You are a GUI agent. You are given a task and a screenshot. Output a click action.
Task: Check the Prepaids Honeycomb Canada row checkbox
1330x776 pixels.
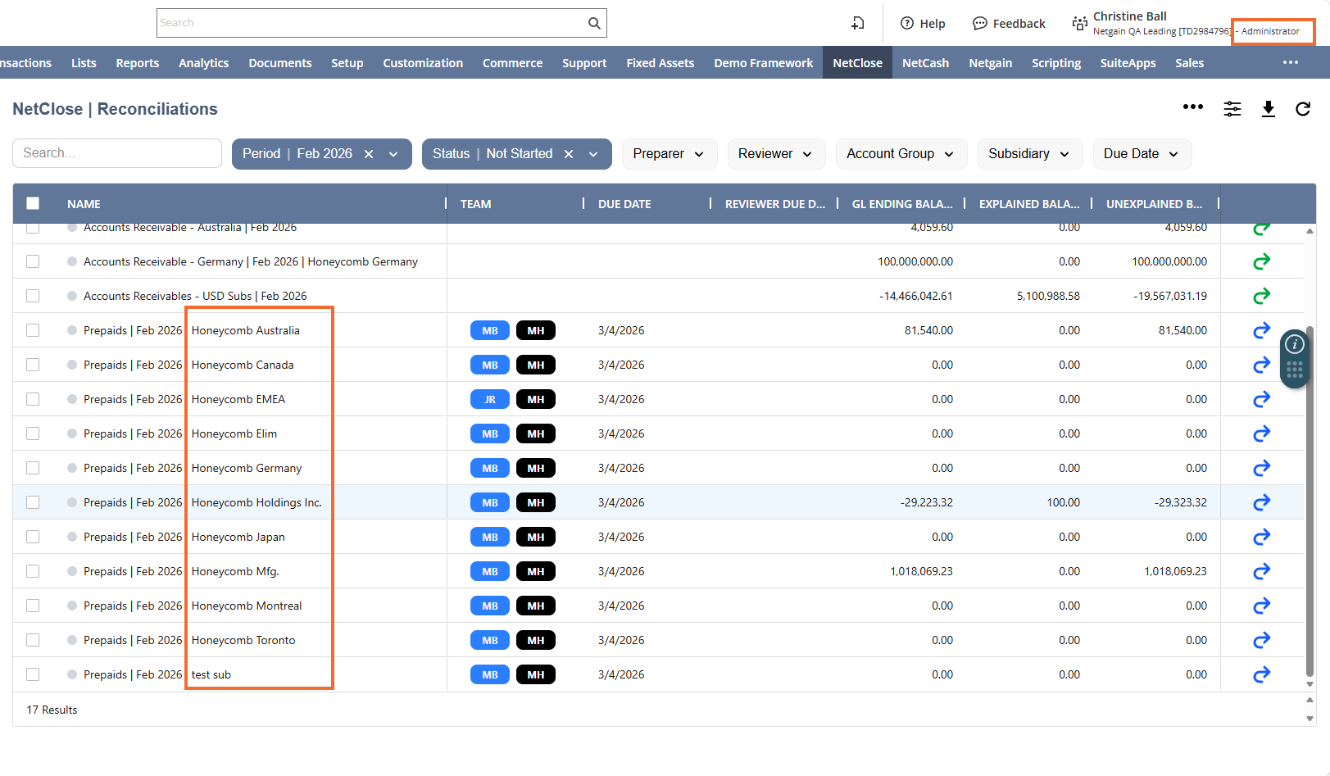33,365
